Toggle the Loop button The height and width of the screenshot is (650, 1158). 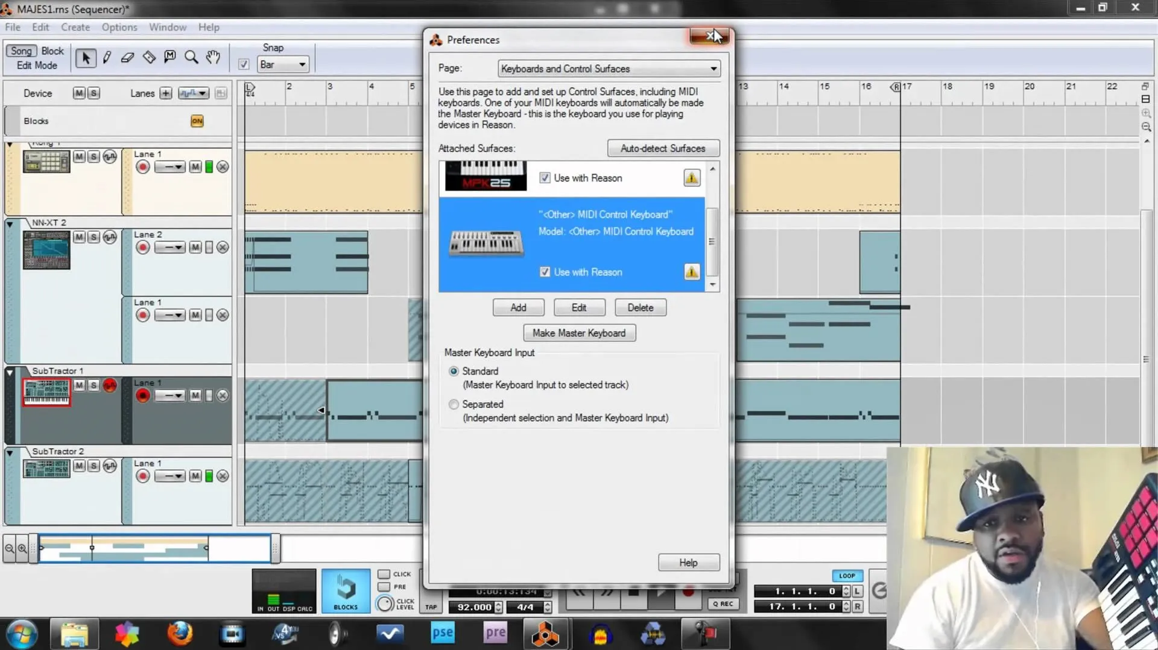[847, 575]
